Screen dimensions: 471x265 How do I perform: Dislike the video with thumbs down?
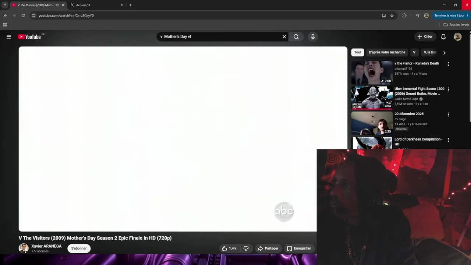point(246,248)
